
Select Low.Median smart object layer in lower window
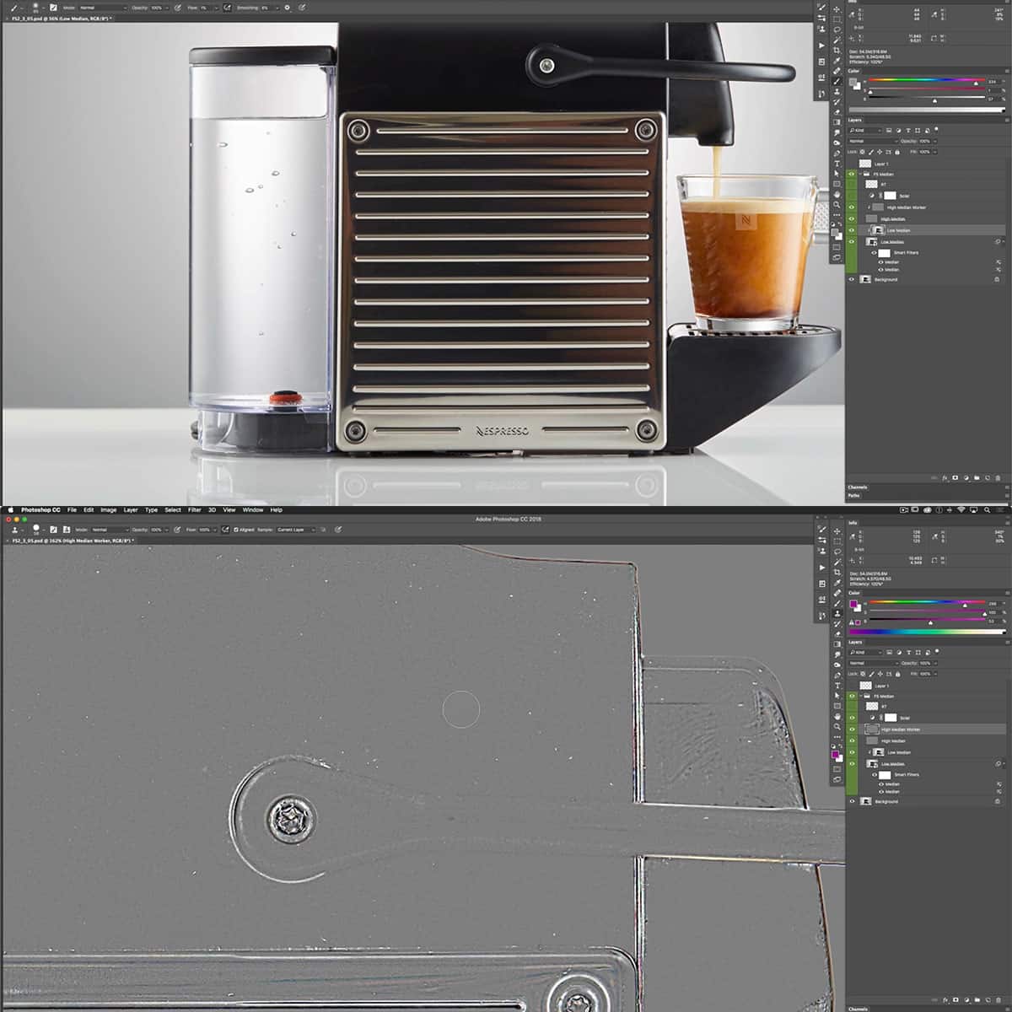pos(926,763)
